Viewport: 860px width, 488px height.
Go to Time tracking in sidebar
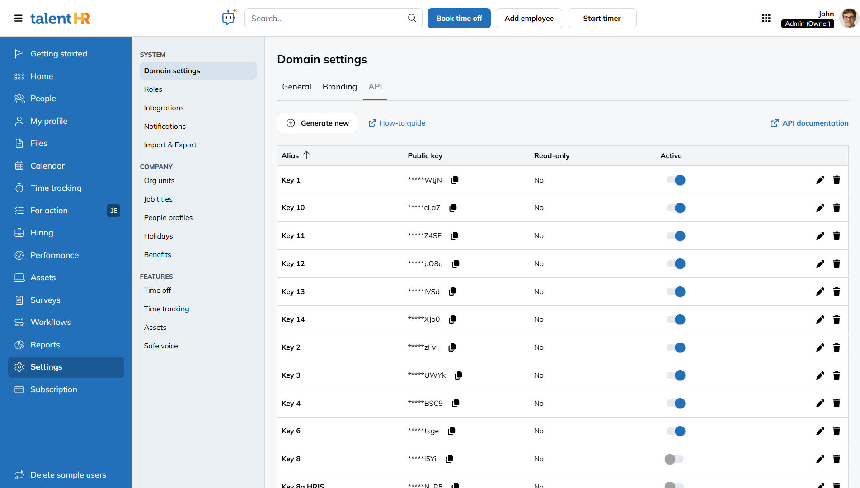tap(56, 188)
